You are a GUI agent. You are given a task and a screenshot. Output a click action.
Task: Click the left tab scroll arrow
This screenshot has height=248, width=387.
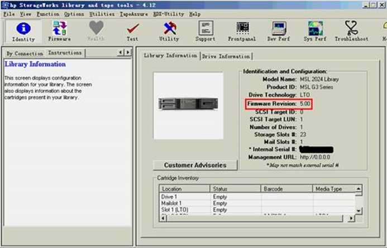coord(120,52)
